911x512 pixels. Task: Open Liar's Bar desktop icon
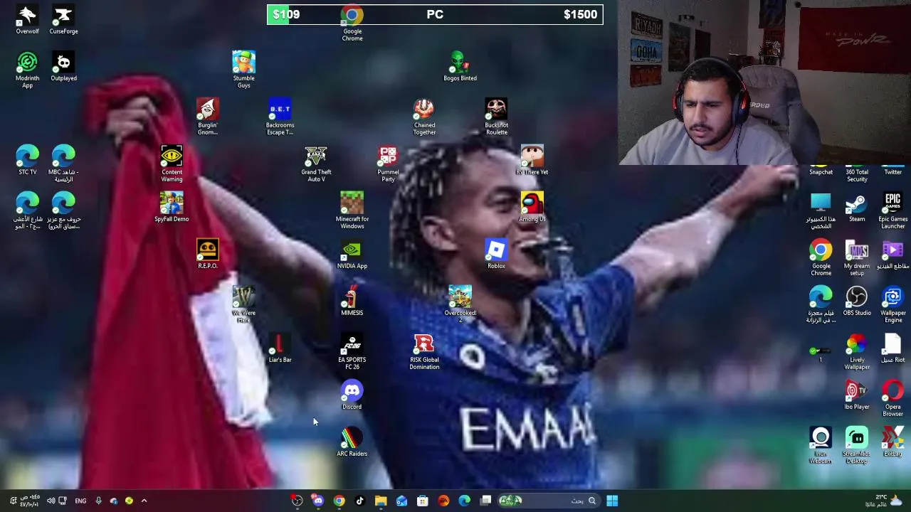point(280,349)
